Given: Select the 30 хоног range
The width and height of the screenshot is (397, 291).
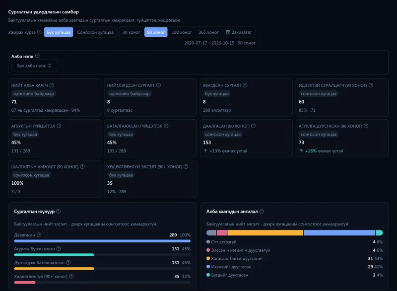Looking at the screenshot, I should click(x=131, y=32).
